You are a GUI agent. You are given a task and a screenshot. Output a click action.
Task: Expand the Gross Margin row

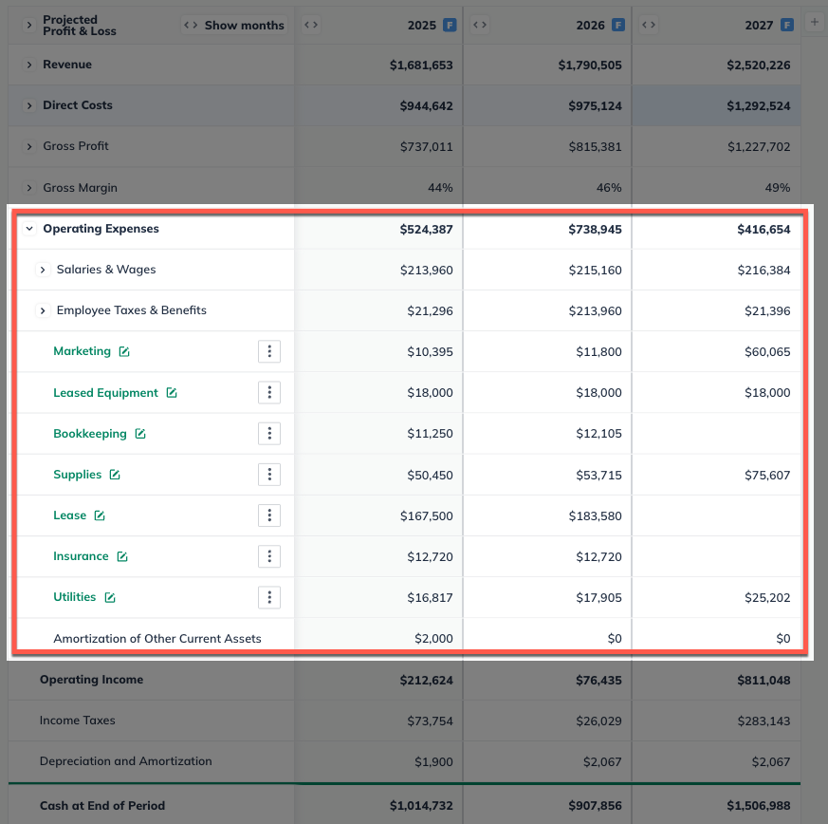[29, 188]
